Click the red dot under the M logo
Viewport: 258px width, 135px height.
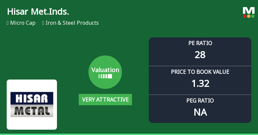245,16
